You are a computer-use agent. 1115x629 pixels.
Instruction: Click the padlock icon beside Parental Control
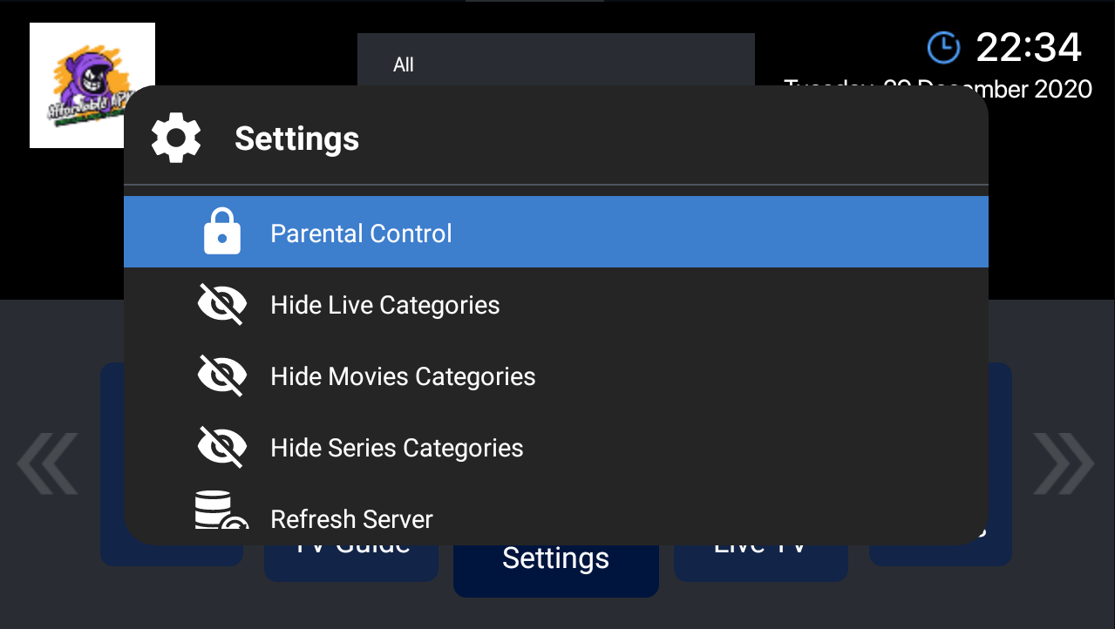(x=222, y=232)
